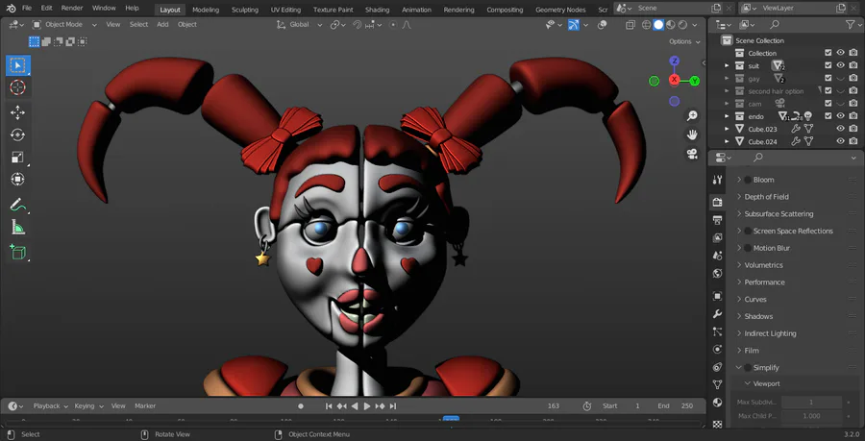865x441 pixels.
Task: Select the Annotate pencil tool
Action: tap(17, 205)
